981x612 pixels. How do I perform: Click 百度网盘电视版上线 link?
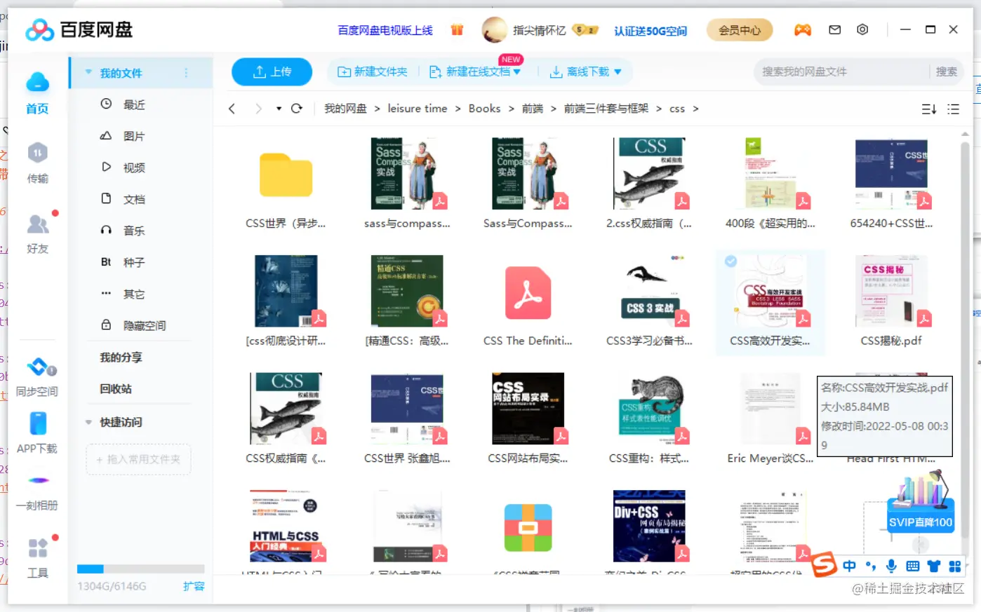[x=385, y=30]
